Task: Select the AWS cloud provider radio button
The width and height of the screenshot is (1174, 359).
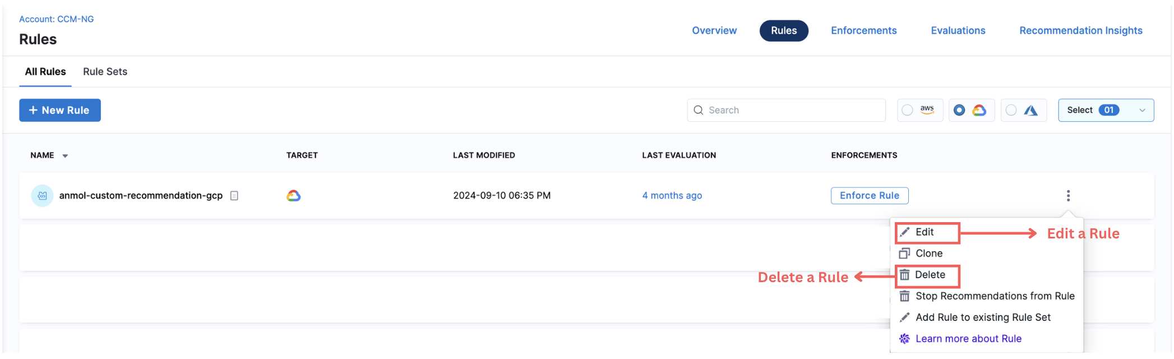Action: click(907, 111)
